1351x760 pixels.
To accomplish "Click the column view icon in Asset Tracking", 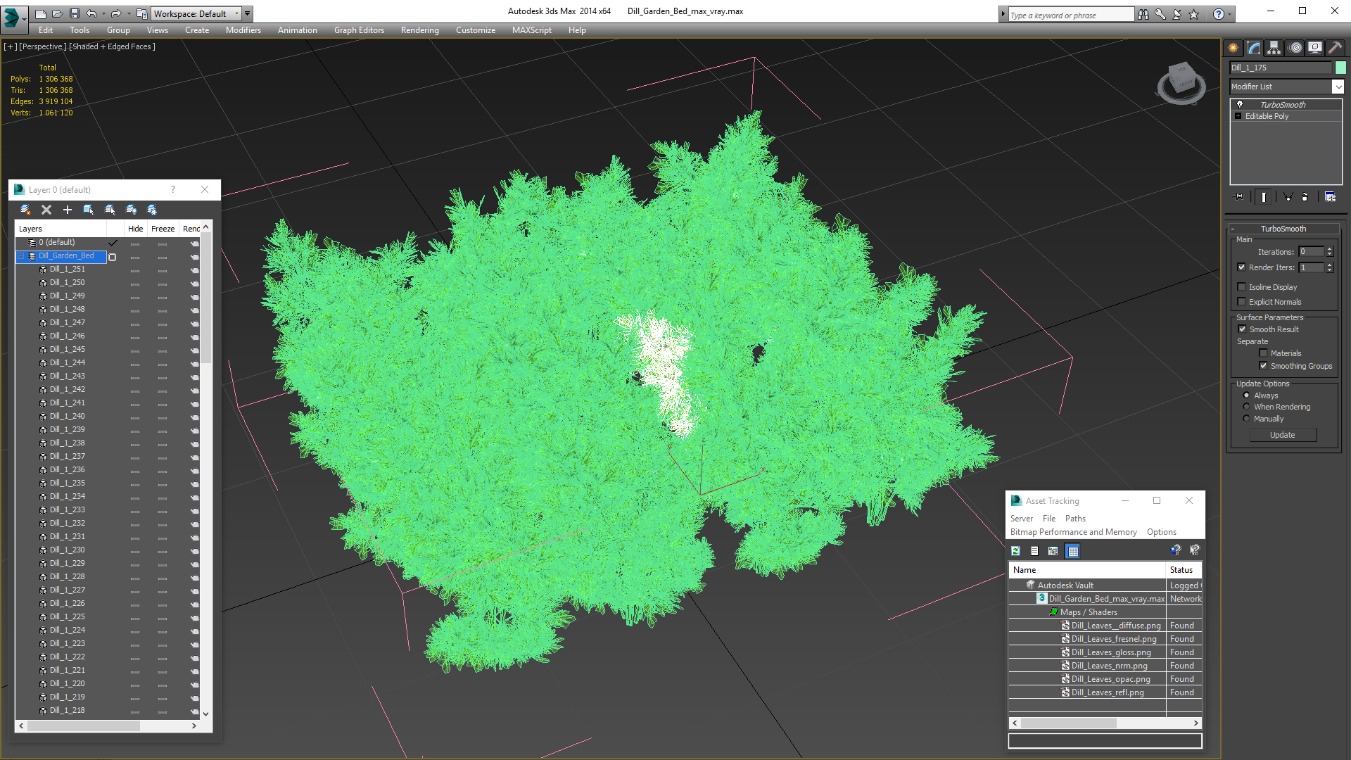I will 1074,550.
